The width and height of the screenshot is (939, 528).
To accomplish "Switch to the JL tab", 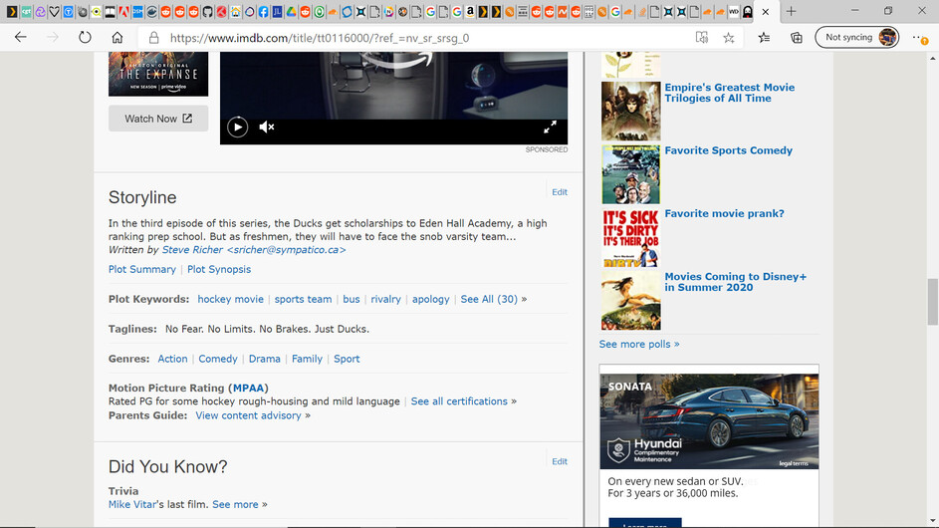I will point(277,11).
